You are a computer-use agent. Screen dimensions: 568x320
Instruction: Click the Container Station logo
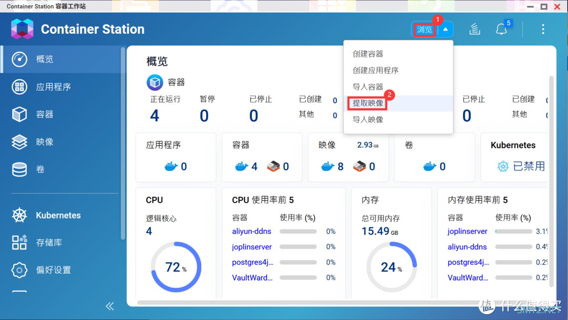[22, 29]
